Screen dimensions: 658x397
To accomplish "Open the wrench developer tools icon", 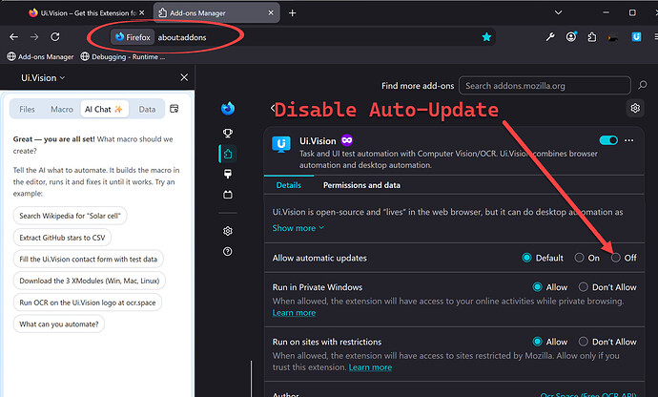I will point(550,37).
